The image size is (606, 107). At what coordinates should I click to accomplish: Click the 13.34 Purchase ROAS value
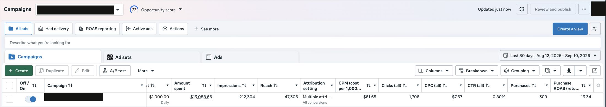586,97
